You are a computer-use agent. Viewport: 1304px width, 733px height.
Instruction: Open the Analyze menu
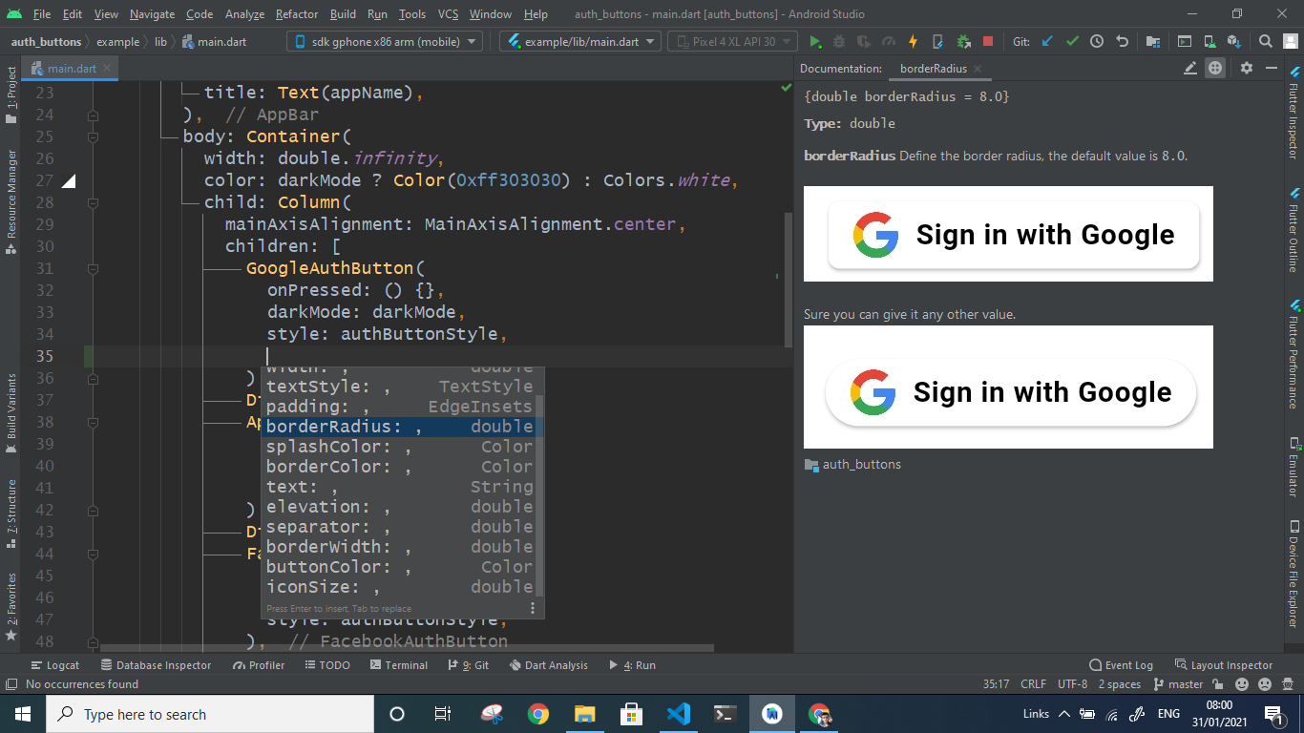[x=245, y=14]
